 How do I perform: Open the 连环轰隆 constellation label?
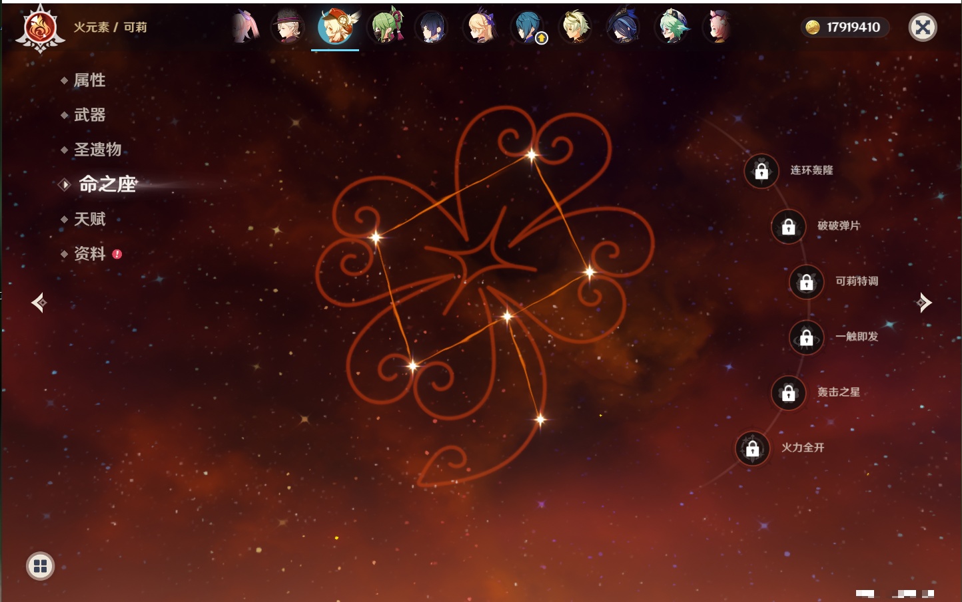[x=811, y=170]
